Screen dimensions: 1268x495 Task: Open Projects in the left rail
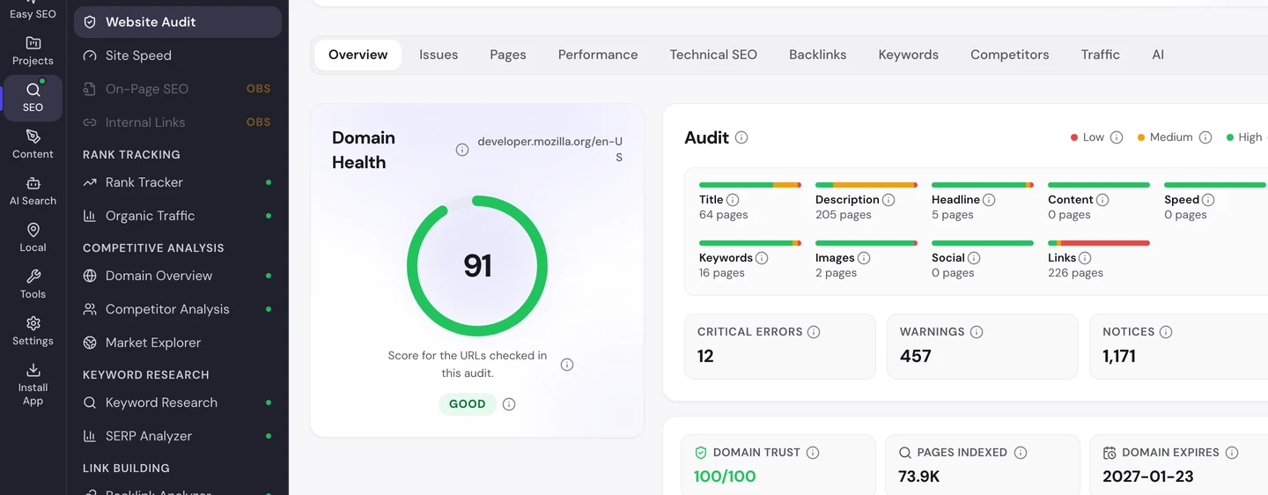33,51
